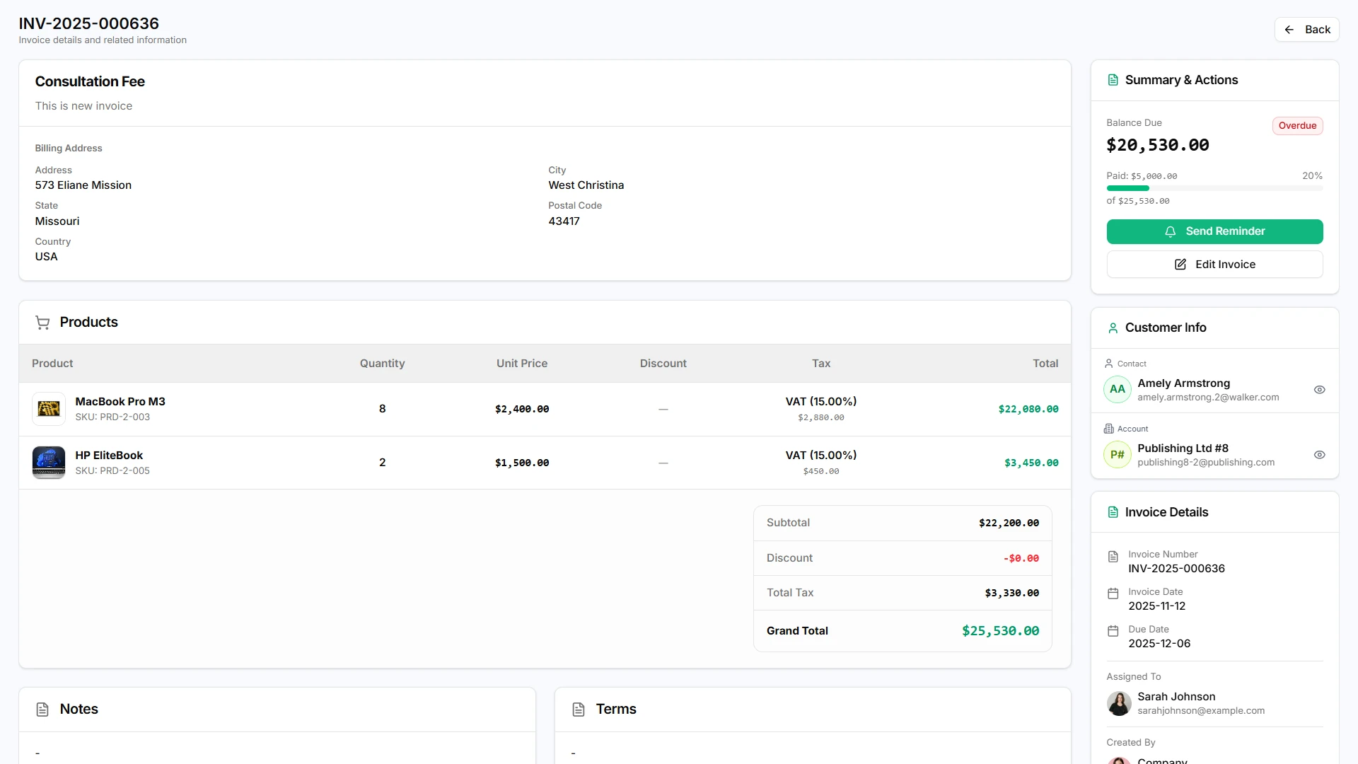1358x764 pixels.
Task: Click the Balance Due $20,530.00 amount
Action: click(1157, 146)
